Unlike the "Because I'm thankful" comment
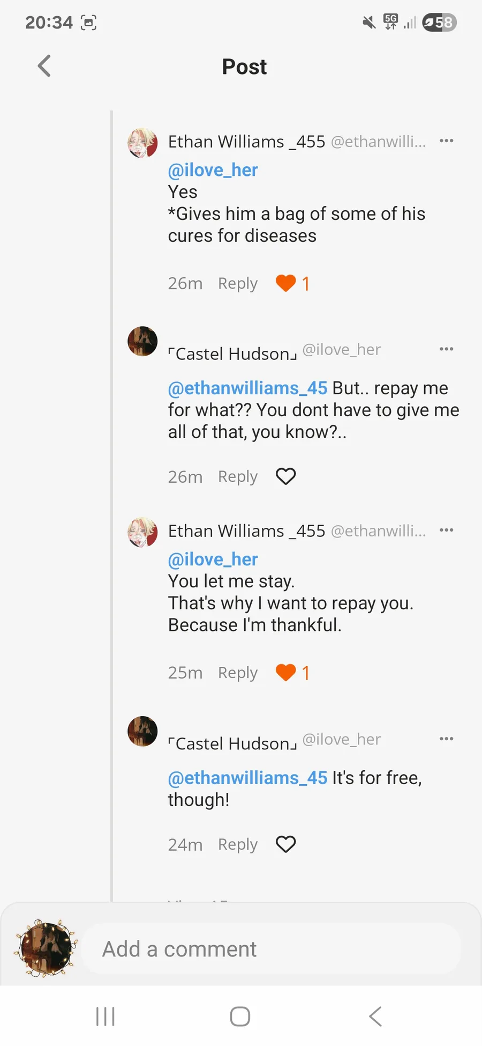 (x=286, y=673)
